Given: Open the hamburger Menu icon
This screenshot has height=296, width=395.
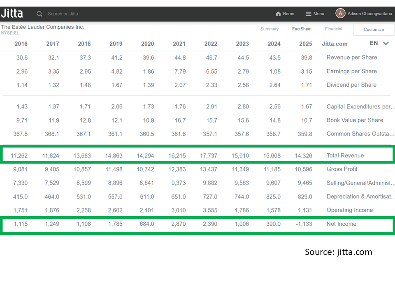Looking at the screenshot, I should [308, 14].
